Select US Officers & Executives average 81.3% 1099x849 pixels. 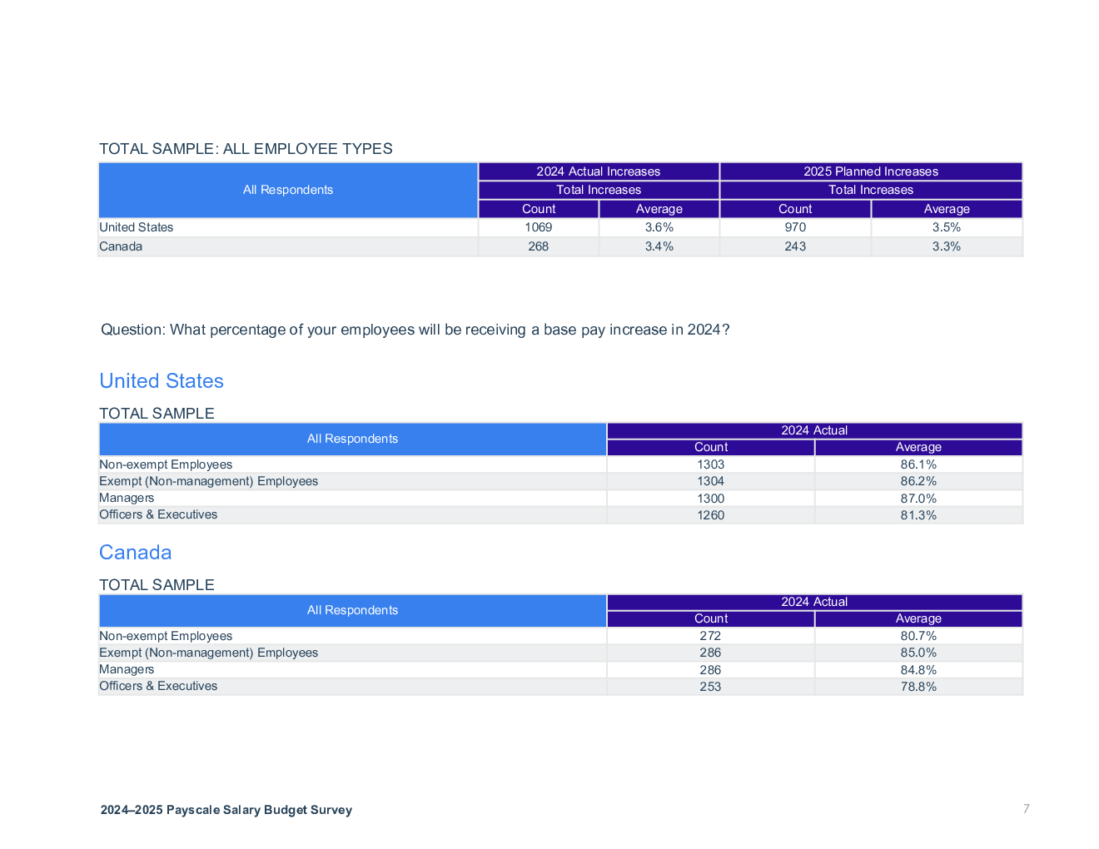pyautogui.click(x=918, y=515)
